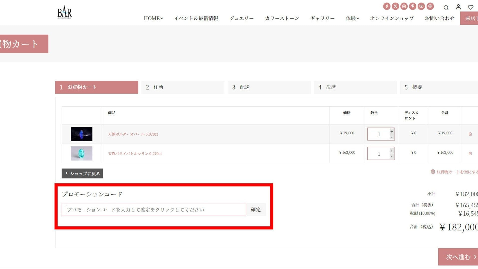Open the X (Twitter) social icon
Image resolution: width=478 pixels, height=269 pixels.
(x=395, y=6)
